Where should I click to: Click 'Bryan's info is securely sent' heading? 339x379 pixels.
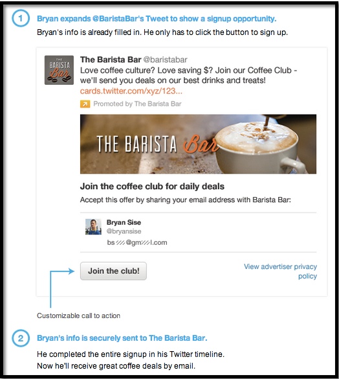point(122,338)
